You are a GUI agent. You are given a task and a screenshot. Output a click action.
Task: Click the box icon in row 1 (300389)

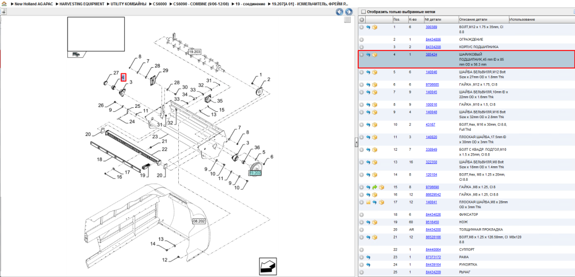coord(375,27)
